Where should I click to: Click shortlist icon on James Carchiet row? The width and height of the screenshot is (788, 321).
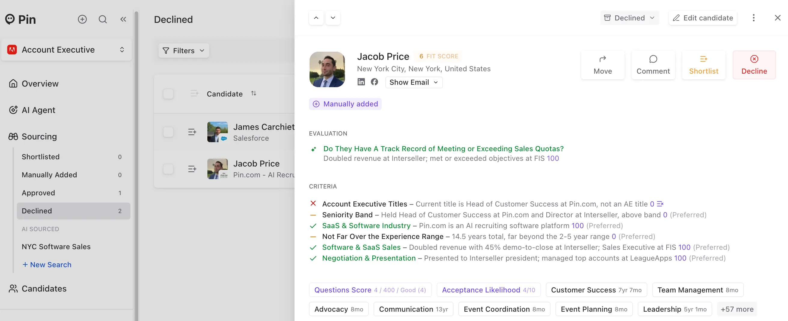[192, 132]
